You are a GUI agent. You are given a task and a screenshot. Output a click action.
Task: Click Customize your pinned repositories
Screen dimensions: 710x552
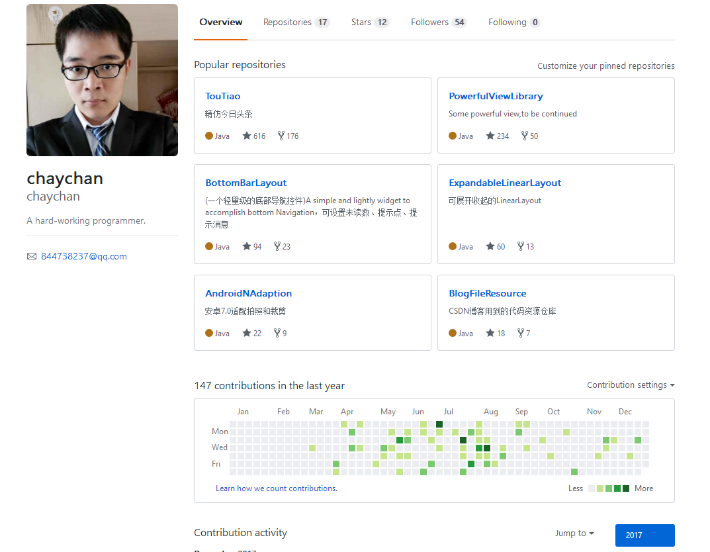(x=606, y=66)
